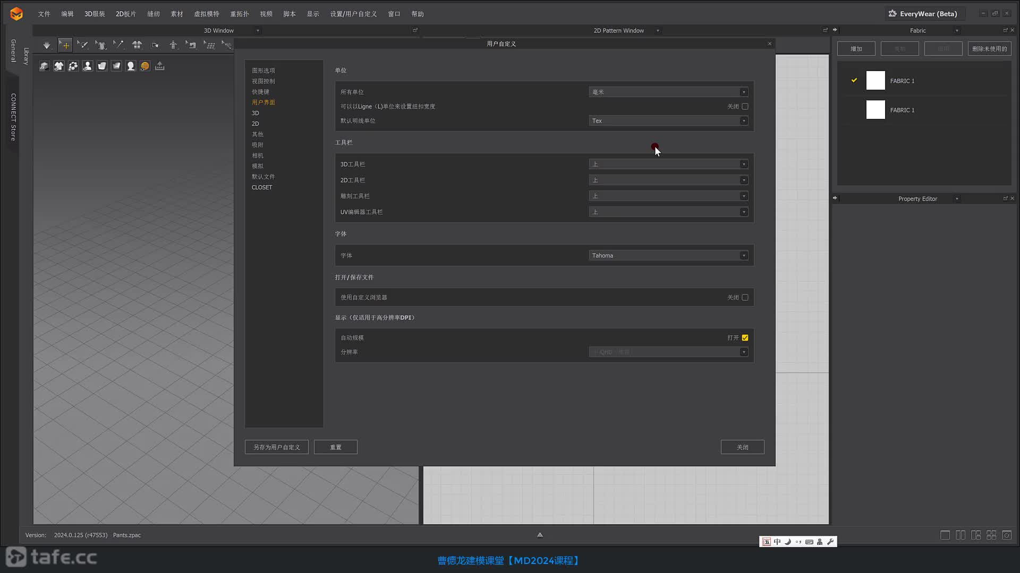Click the IME soft keyboard icon
Screen dimensions: 1020x573
809,542
